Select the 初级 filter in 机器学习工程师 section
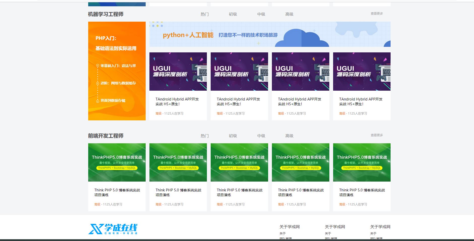 pyautogui.click(x=233, y=14)
